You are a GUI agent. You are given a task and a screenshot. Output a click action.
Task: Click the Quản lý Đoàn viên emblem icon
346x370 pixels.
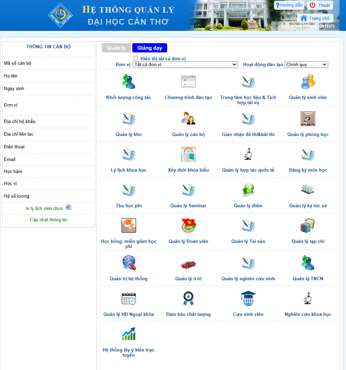(188, 226)
